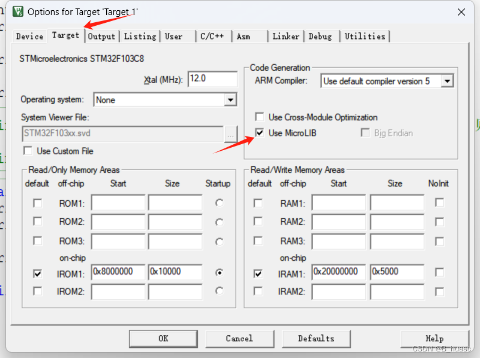This screenshot has width=480, height=358.
Task: Open the Utilities tab
Action: (x=365, y=37)
